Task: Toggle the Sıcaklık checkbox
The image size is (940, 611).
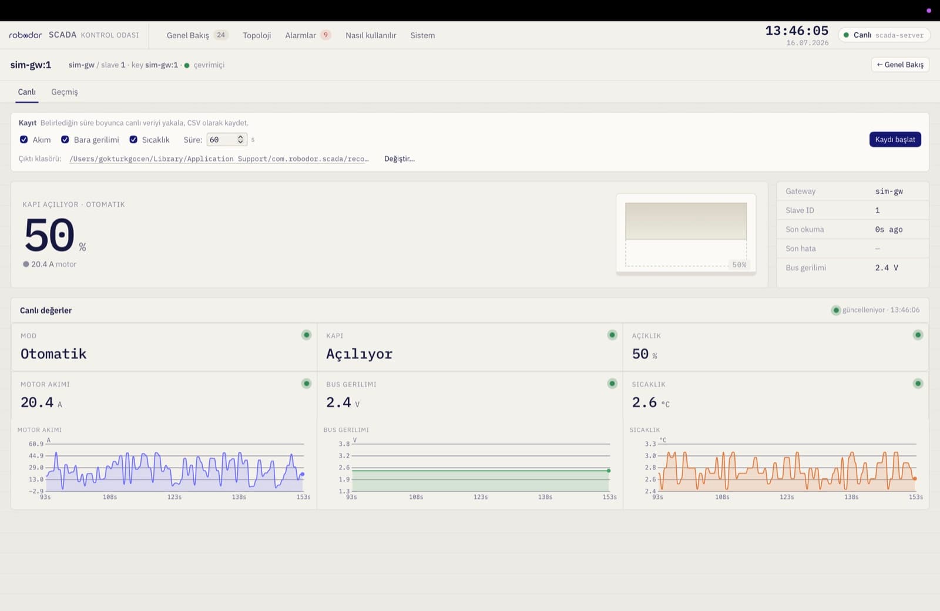Action: click(133, 140)
